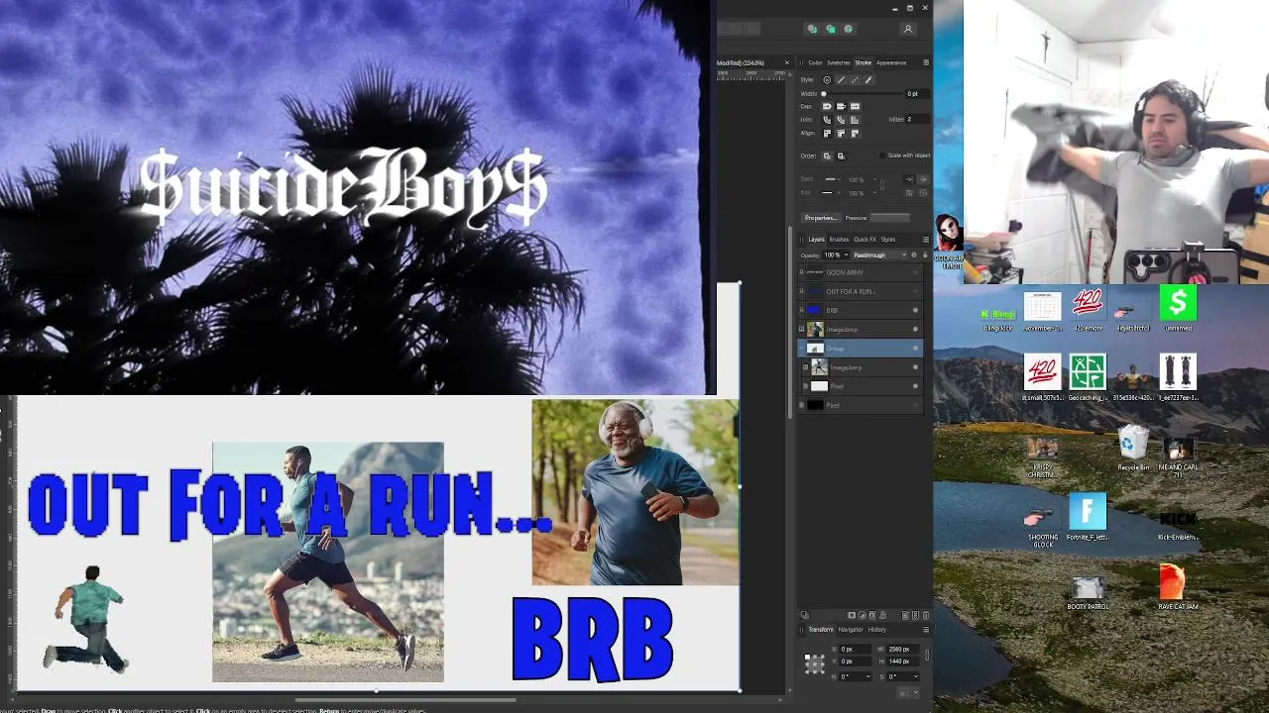The width and height of the screenshot is (1269, 713).
Task: Click the stroke Width slider handle
Action: tap(823, 94)
